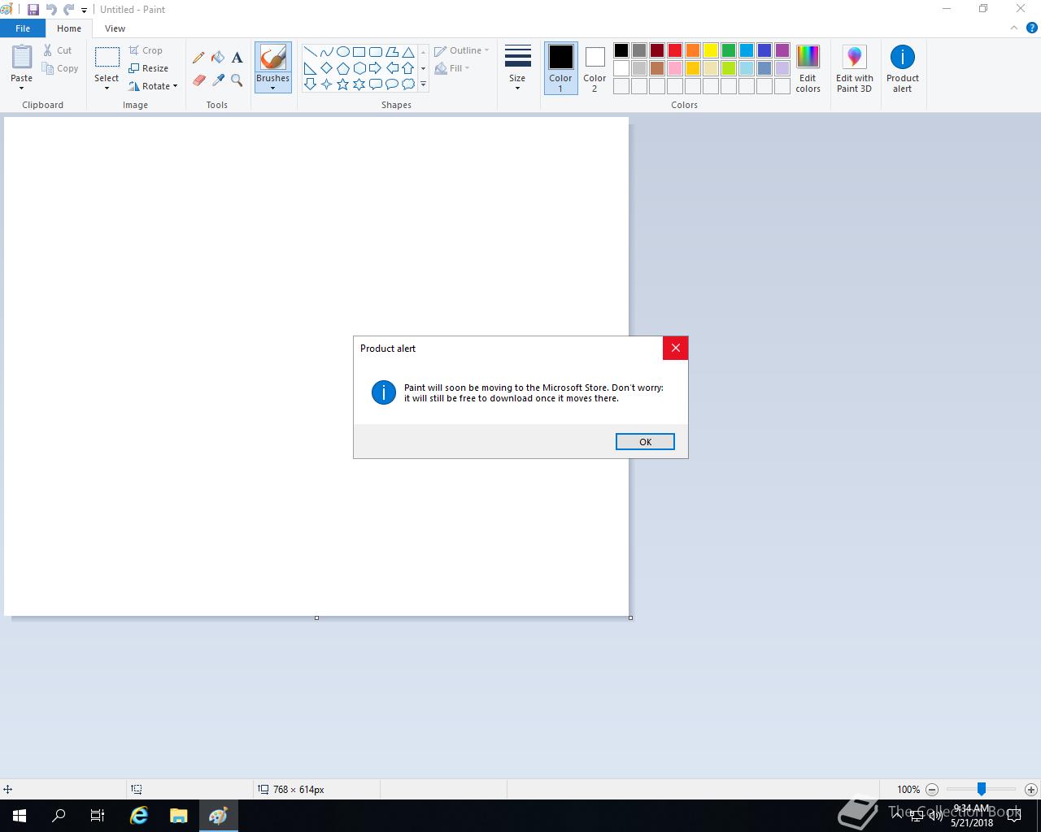Click the Cut scissors button

58,50
